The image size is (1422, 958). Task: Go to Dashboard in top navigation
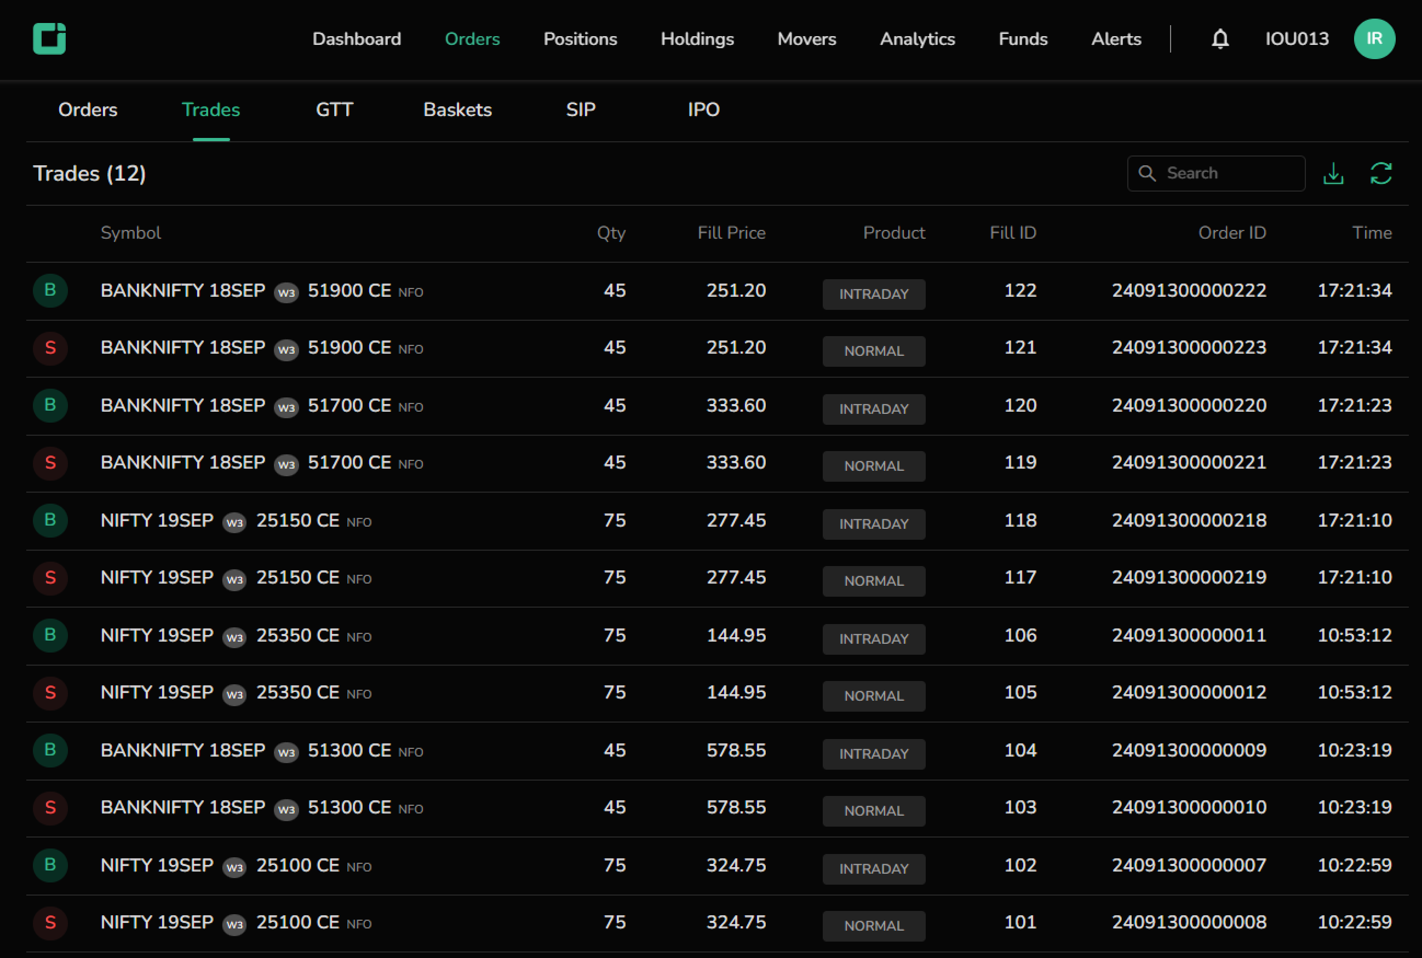pos(357,38)
